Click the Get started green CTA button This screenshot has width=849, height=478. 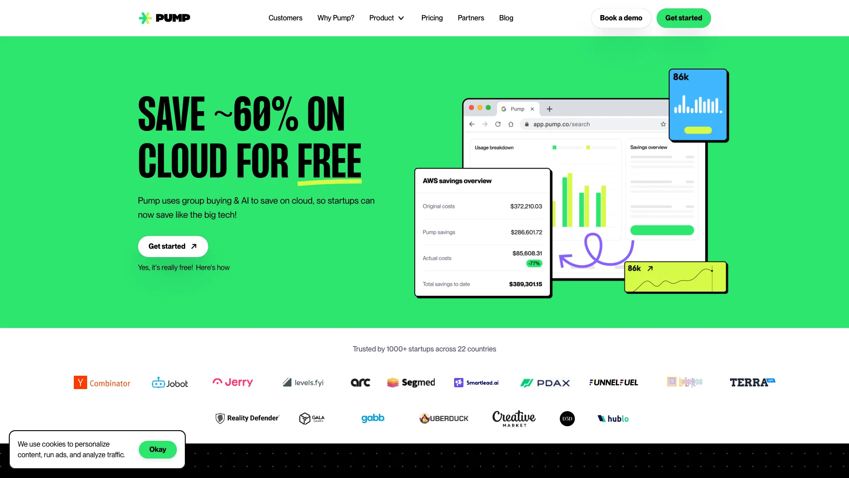683,18
